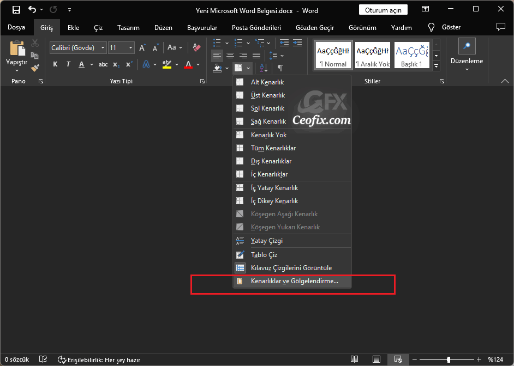
Task: Open the Aa change case dropdown
Action: tap(175, 48)
